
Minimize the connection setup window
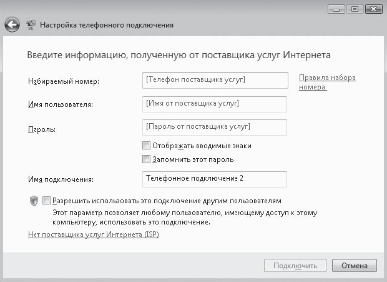pyautogui.click(x=336, y=9)
